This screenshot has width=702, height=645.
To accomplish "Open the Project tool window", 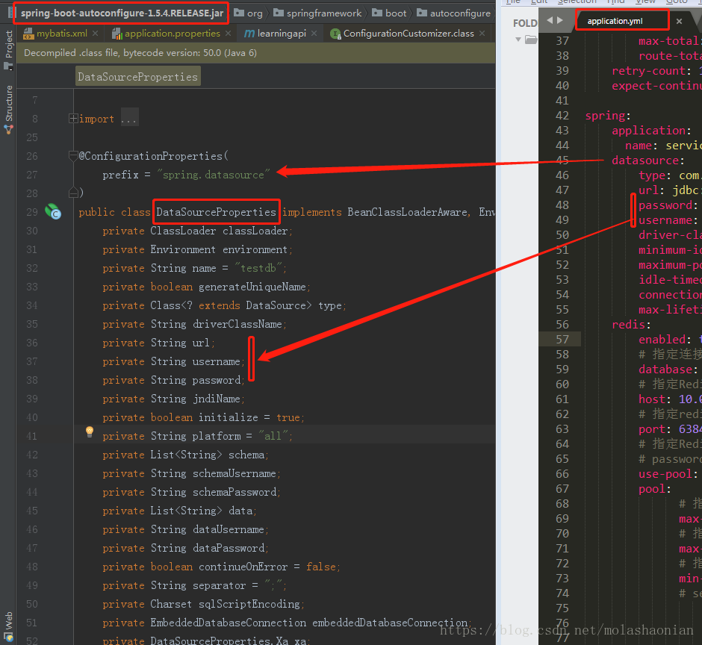I will (8, 50).
